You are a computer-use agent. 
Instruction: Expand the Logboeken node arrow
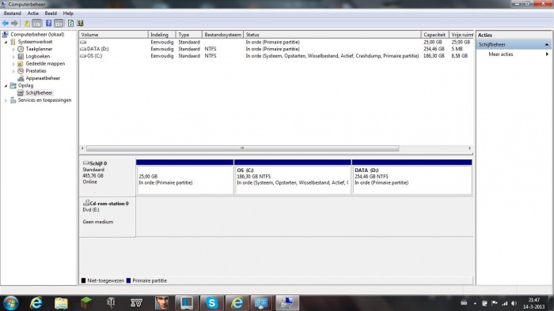(13, 56)
